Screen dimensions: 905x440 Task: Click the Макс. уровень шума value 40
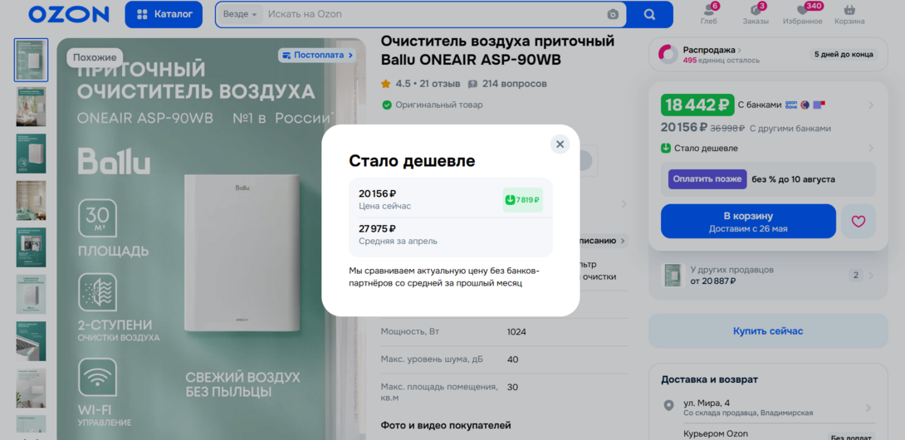pyautogui.click(x=512, y=359)
